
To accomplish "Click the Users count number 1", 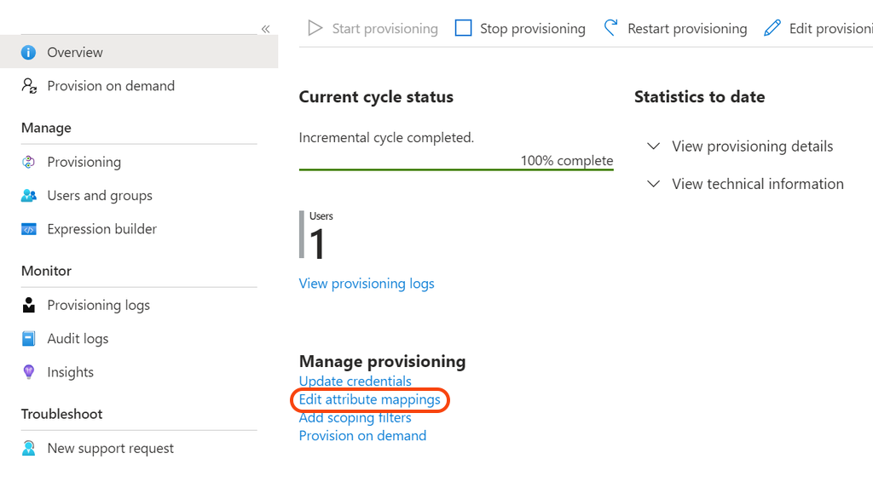I will pyautogui.click(x=317, y=244).
